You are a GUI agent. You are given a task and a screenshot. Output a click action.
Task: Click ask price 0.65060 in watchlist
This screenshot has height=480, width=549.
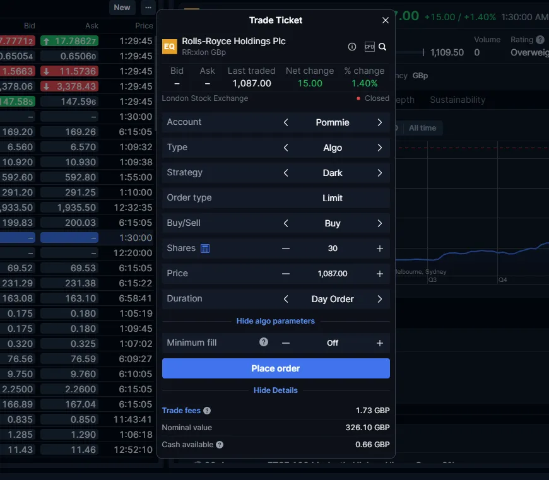point(69,56)
